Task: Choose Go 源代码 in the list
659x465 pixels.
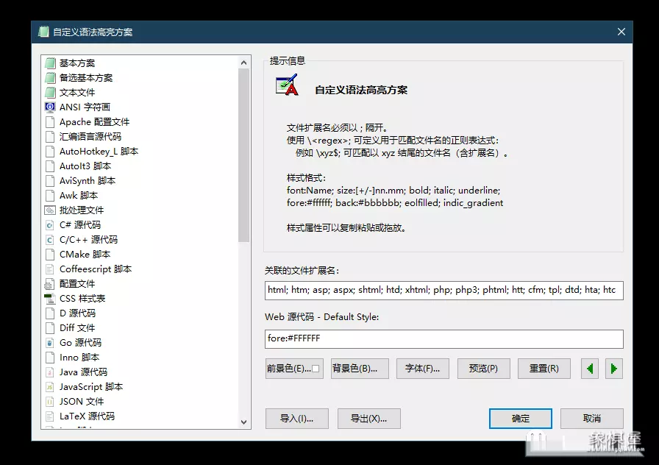Action: tap(80, 343)
